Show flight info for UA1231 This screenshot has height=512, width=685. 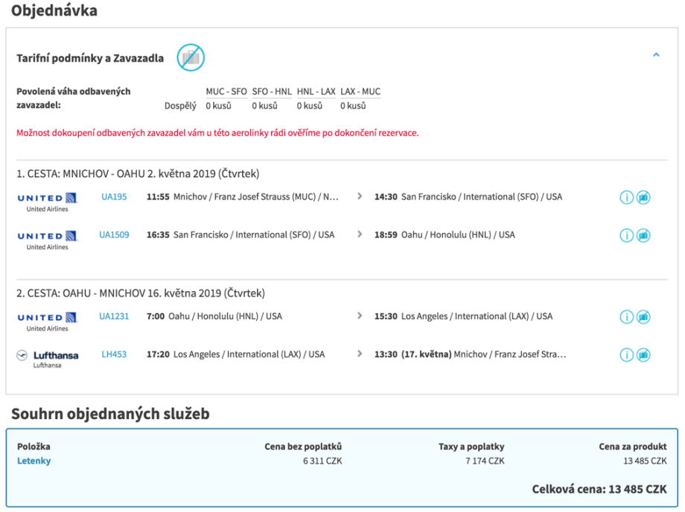tap(626, 317)
